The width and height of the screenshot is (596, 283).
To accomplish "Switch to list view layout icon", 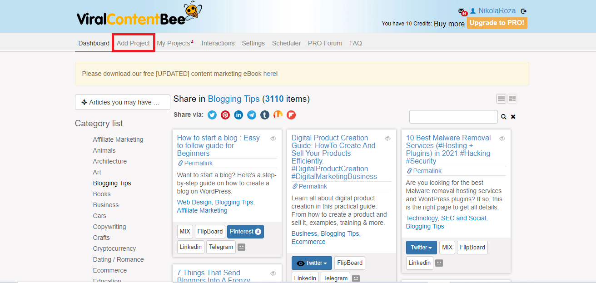I will [501, 99].
